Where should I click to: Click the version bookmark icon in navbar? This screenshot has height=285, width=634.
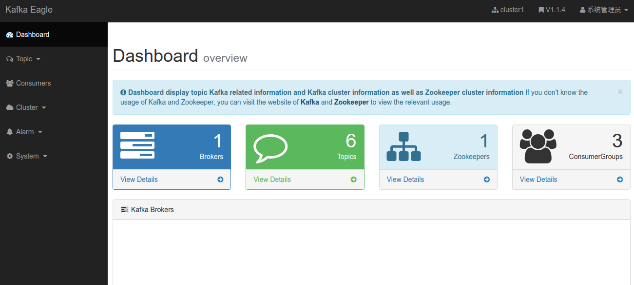541,10
